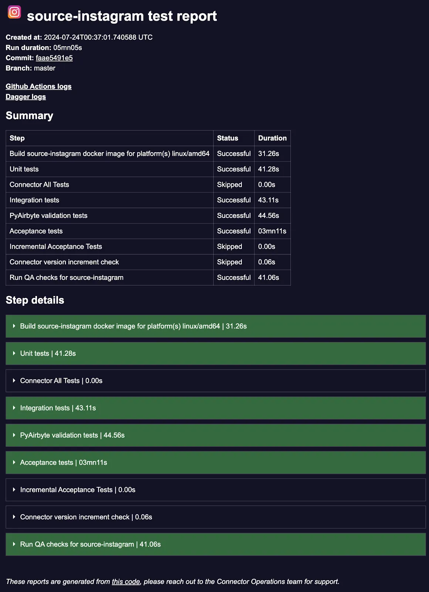Viewport: 429px width, 592px height.
Task: Open the Dagger logs link
Action: 26,97
